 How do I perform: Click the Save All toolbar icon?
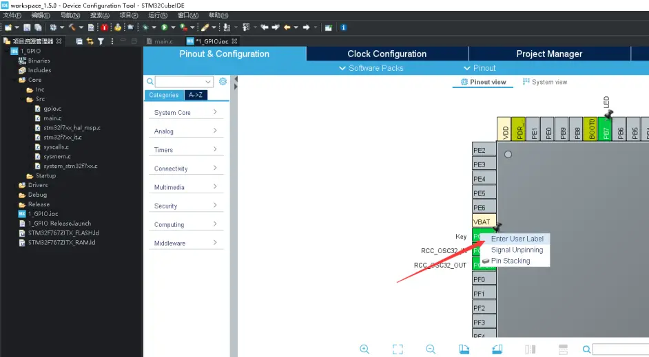point(38,28)
